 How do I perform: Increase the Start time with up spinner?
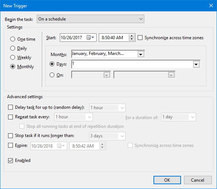pos(131,36)
